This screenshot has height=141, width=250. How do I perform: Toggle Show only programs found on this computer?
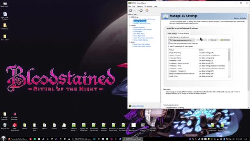click(169, 43)
